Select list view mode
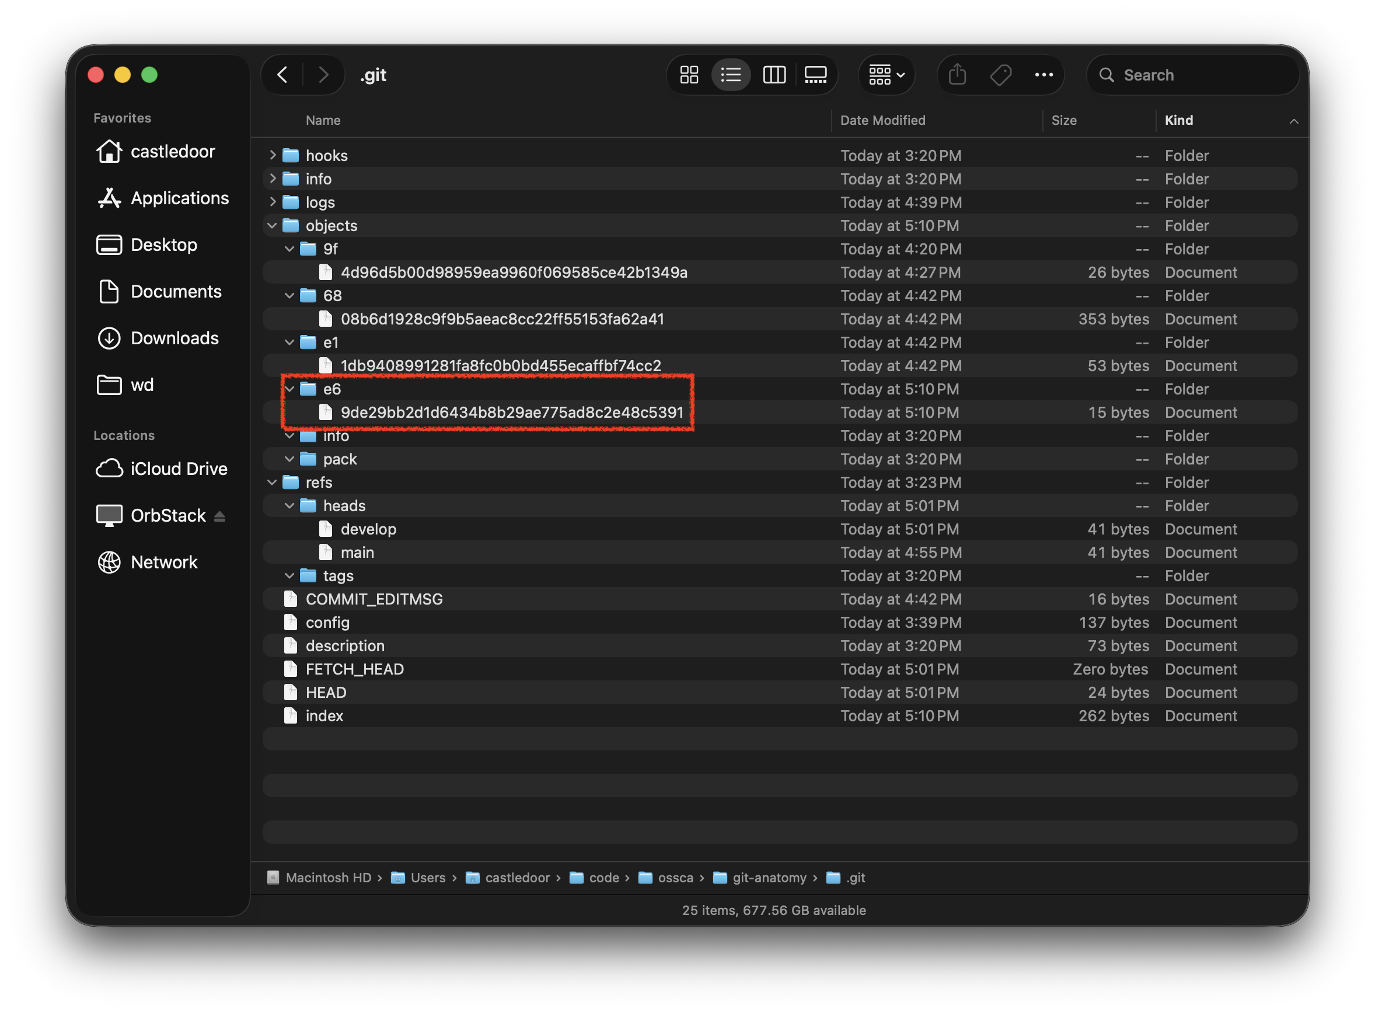The width and height of the screenshot is (1375, 1013). (731, 75)
